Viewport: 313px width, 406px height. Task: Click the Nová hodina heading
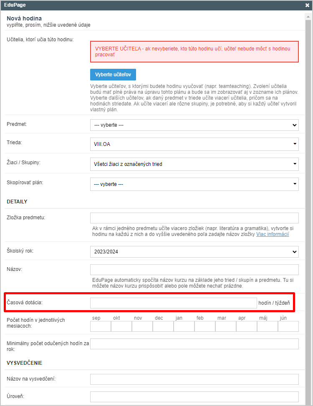click(x=24, y=18)
